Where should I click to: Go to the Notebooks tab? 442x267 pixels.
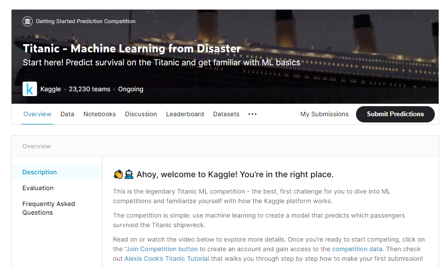click(99, 114)
